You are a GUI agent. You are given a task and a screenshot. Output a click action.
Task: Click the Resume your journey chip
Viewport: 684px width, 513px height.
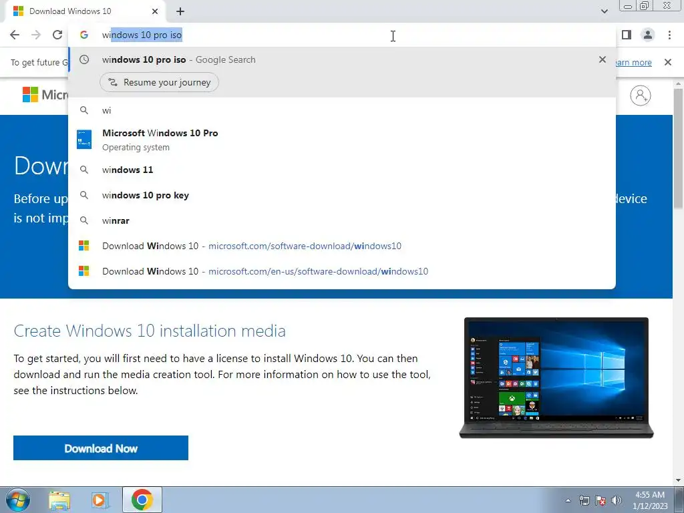(159, 82)
